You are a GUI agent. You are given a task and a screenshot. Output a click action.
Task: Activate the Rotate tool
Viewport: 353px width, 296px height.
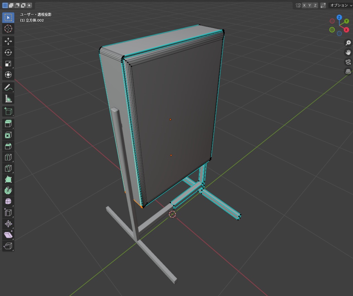click(x=8, y=52)
